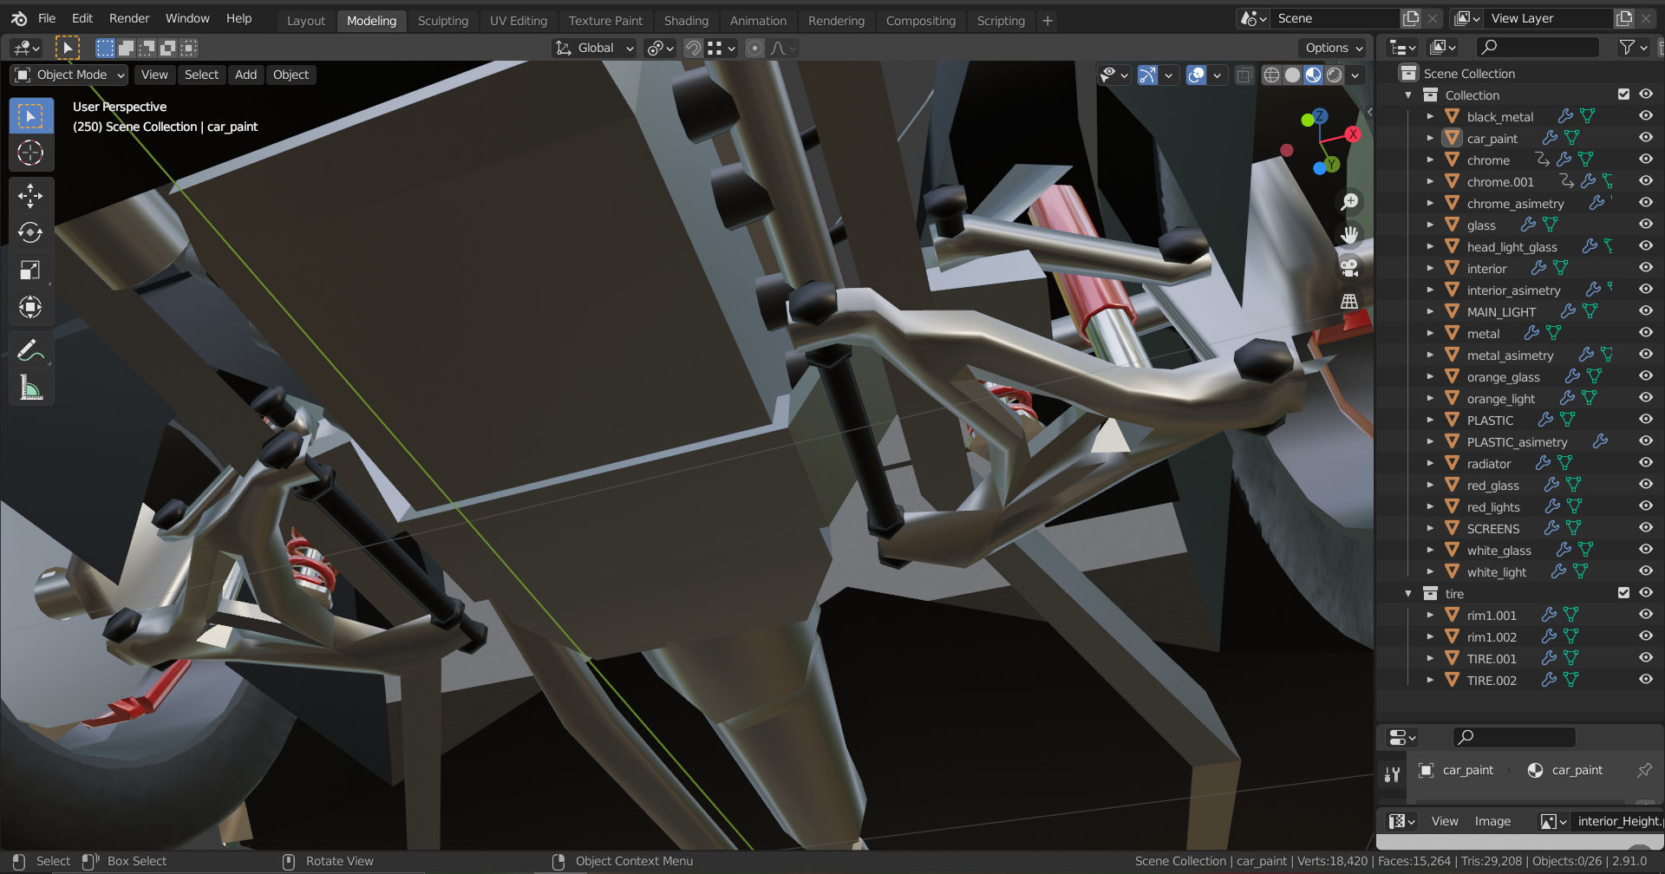
Task: Activate the Rotate tool
Action: point(30,232)
